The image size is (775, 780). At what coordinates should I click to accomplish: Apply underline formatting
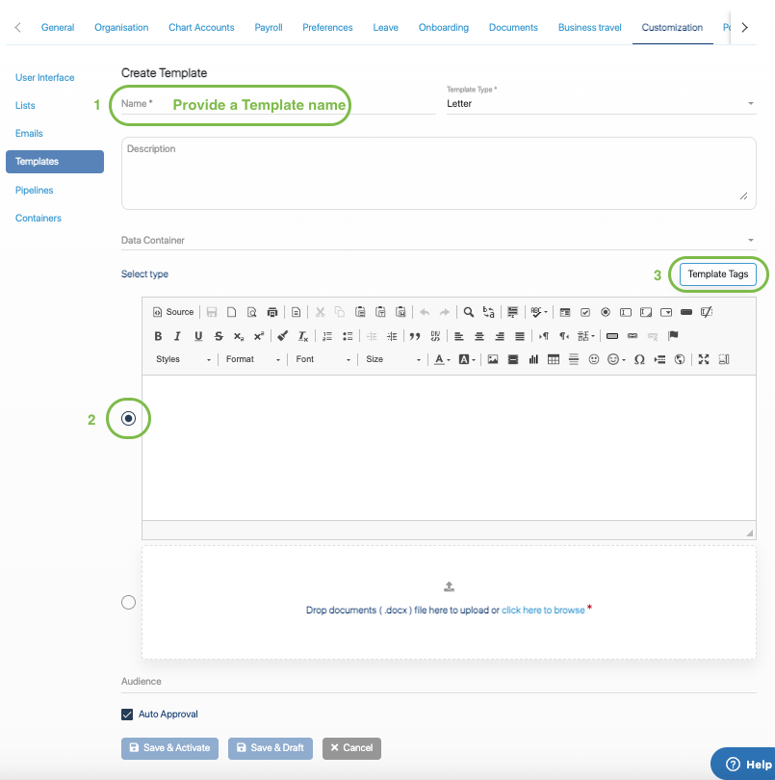(x=198, y=336)
